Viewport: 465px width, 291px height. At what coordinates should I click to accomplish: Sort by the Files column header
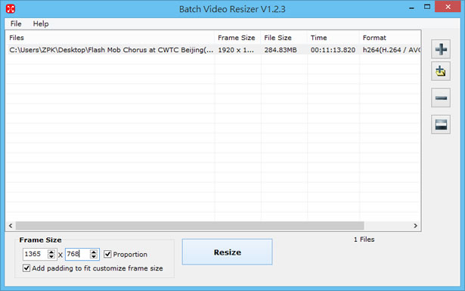(110, 38)
